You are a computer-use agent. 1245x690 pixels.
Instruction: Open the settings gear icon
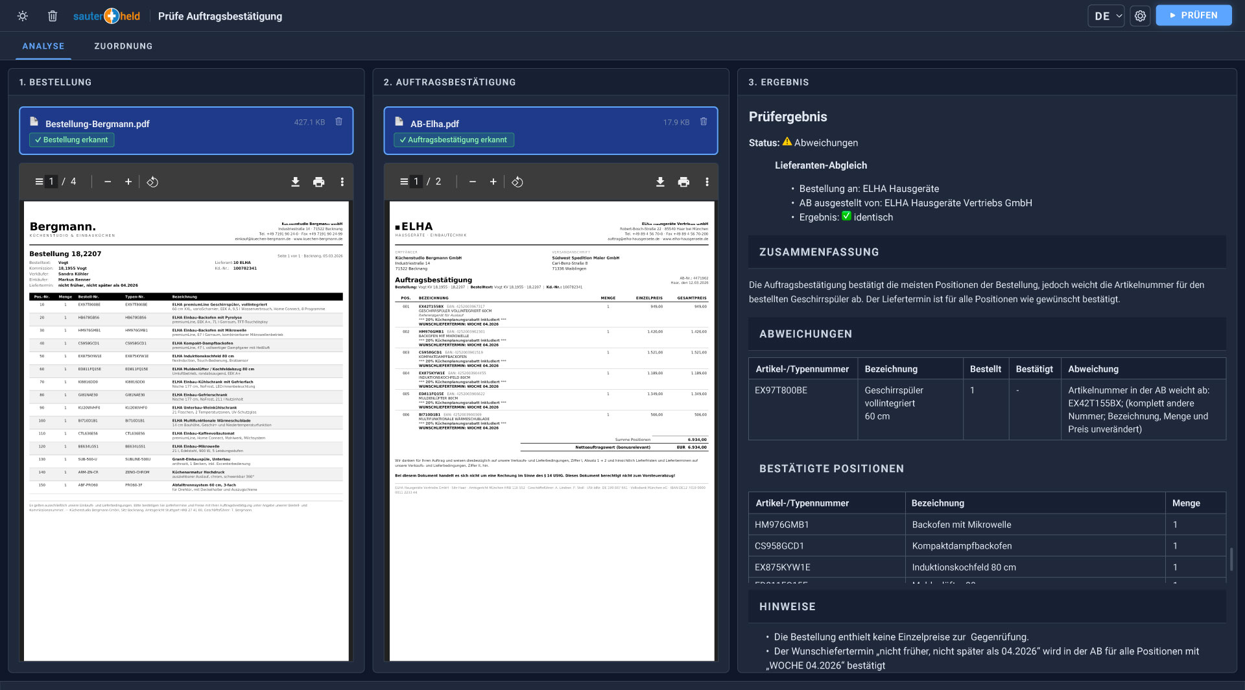click(x=1140, y=16)
